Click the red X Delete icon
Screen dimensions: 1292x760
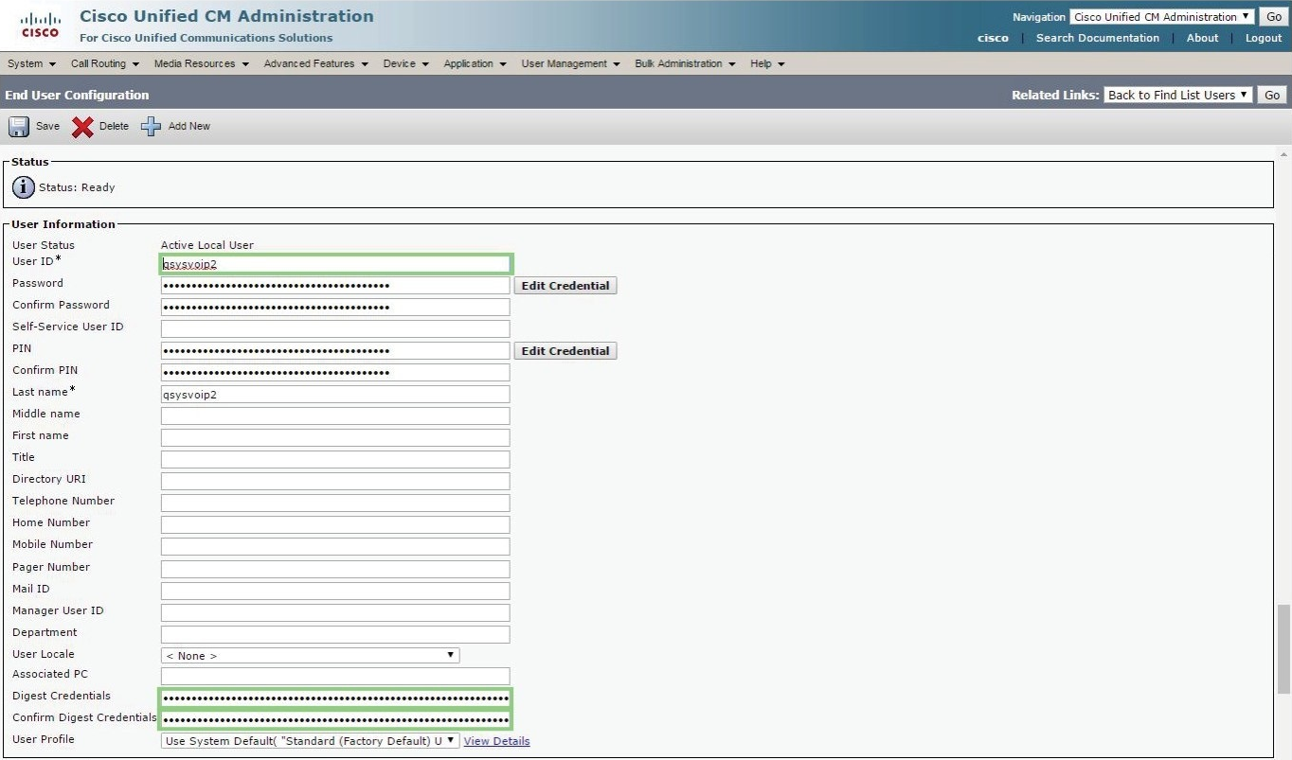click(x=83, y=127)
